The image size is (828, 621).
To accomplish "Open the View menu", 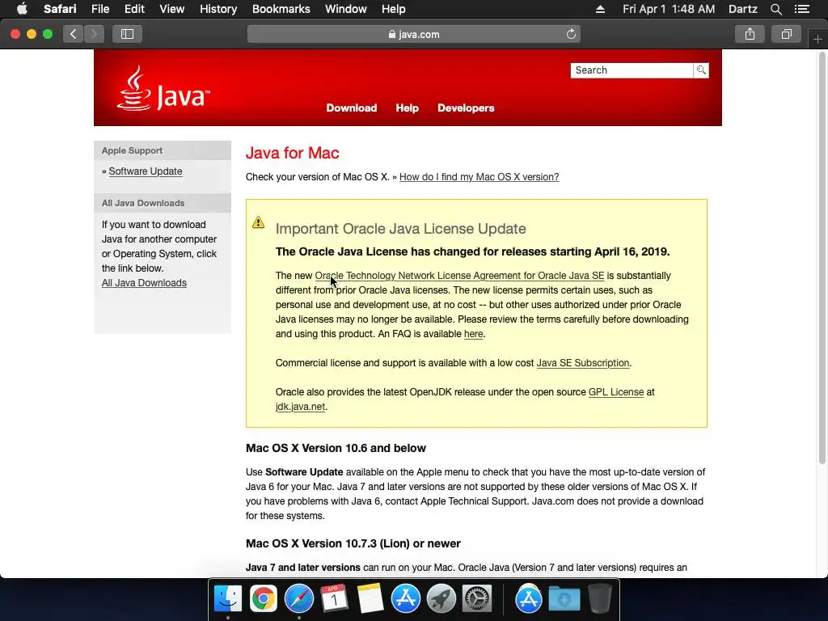I will point(171,9).
